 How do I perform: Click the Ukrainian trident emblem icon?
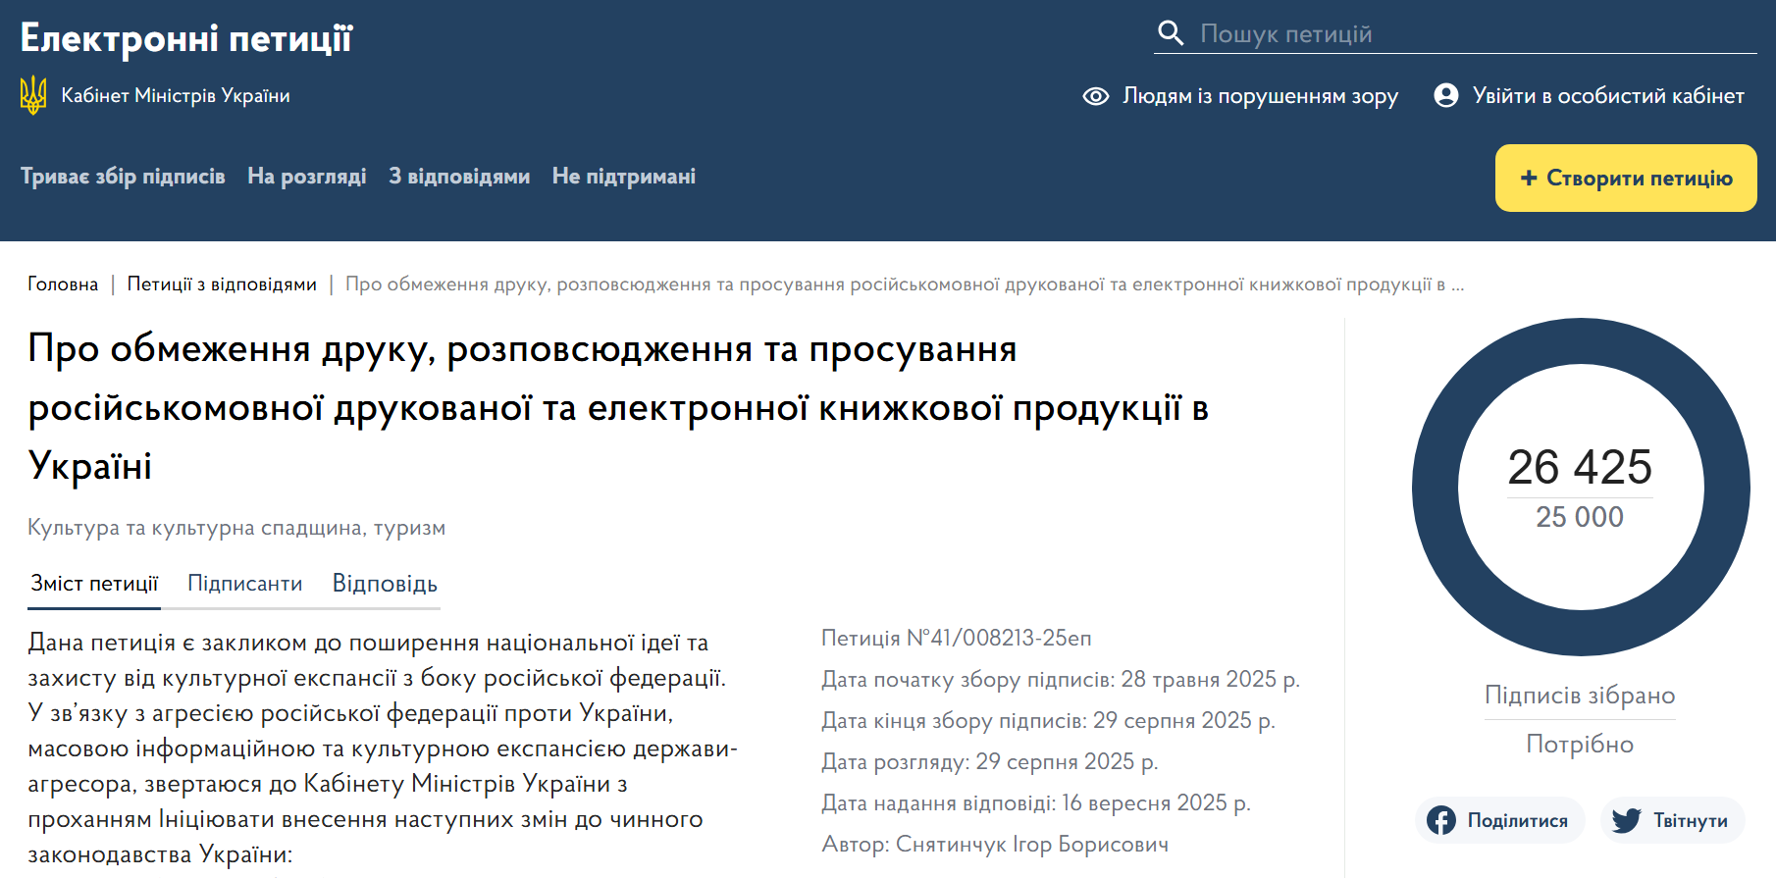pos(33,95)
